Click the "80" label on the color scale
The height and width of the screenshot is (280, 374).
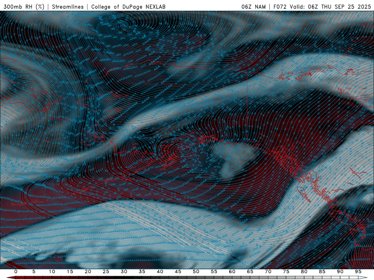click(304, 272)
